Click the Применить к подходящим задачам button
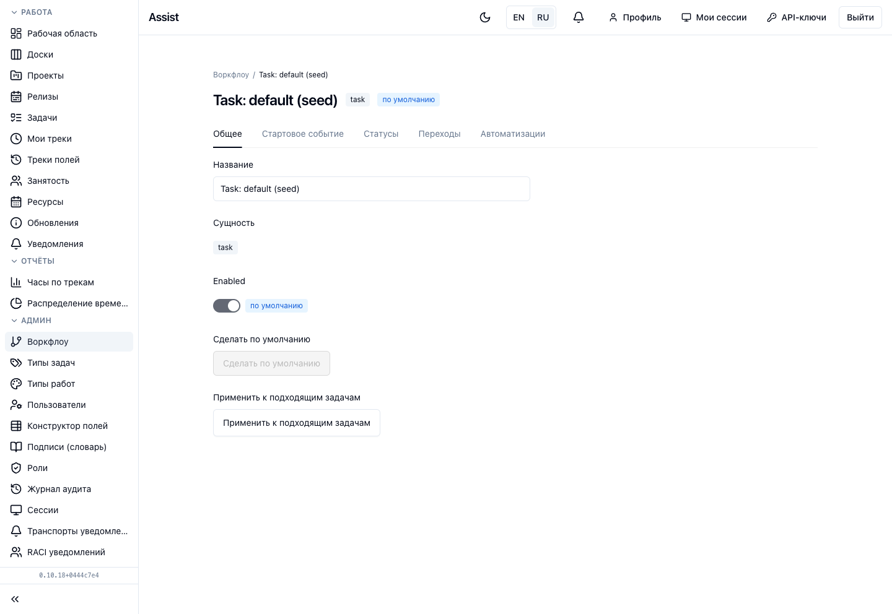The height and width of the screenshot is (614, 892). (297, 423)
